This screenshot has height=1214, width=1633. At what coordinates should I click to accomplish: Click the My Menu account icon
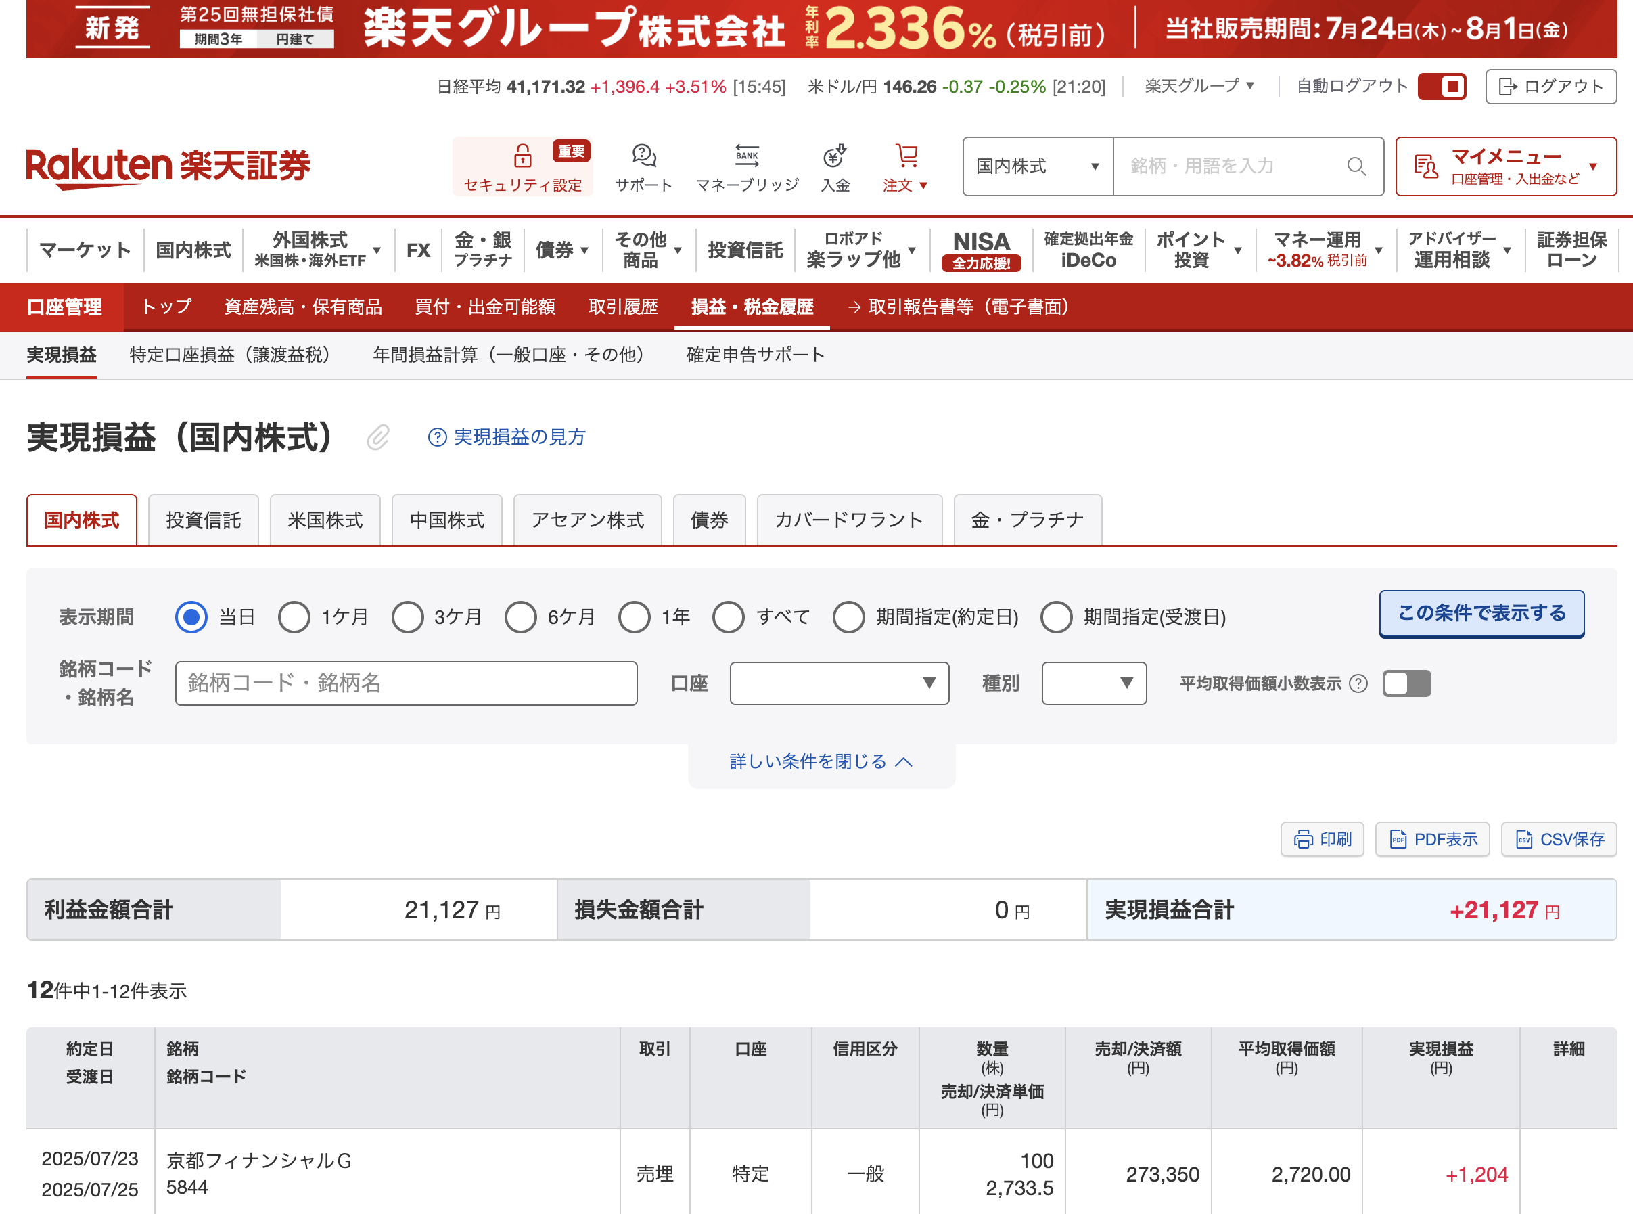1425,167
